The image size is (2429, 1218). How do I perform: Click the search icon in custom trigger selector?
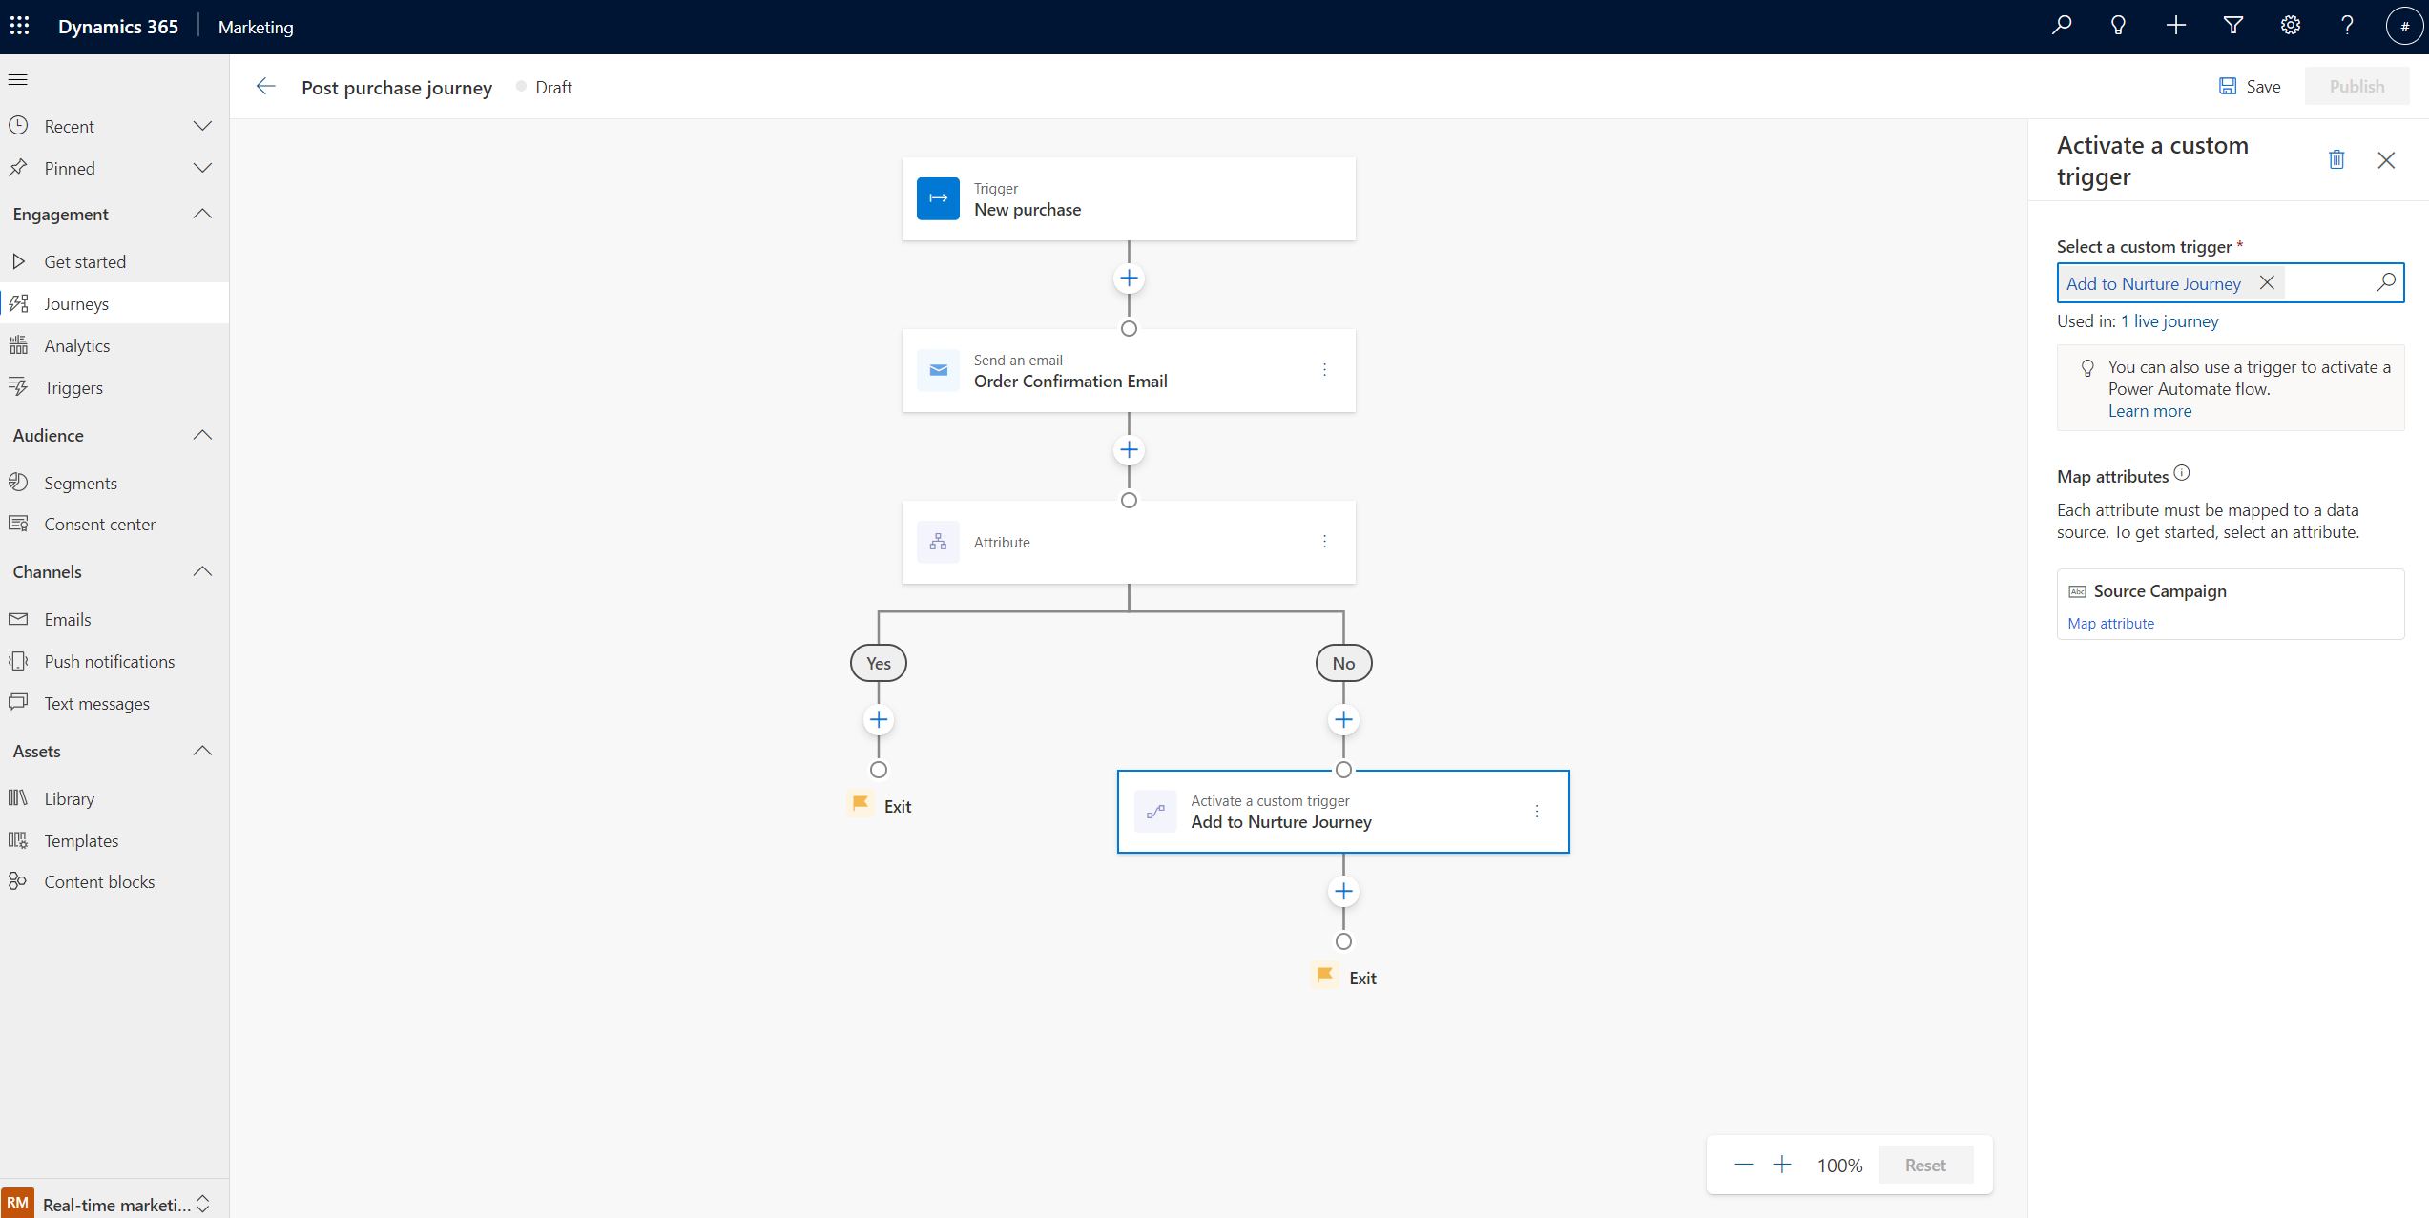coord(2384,282)
